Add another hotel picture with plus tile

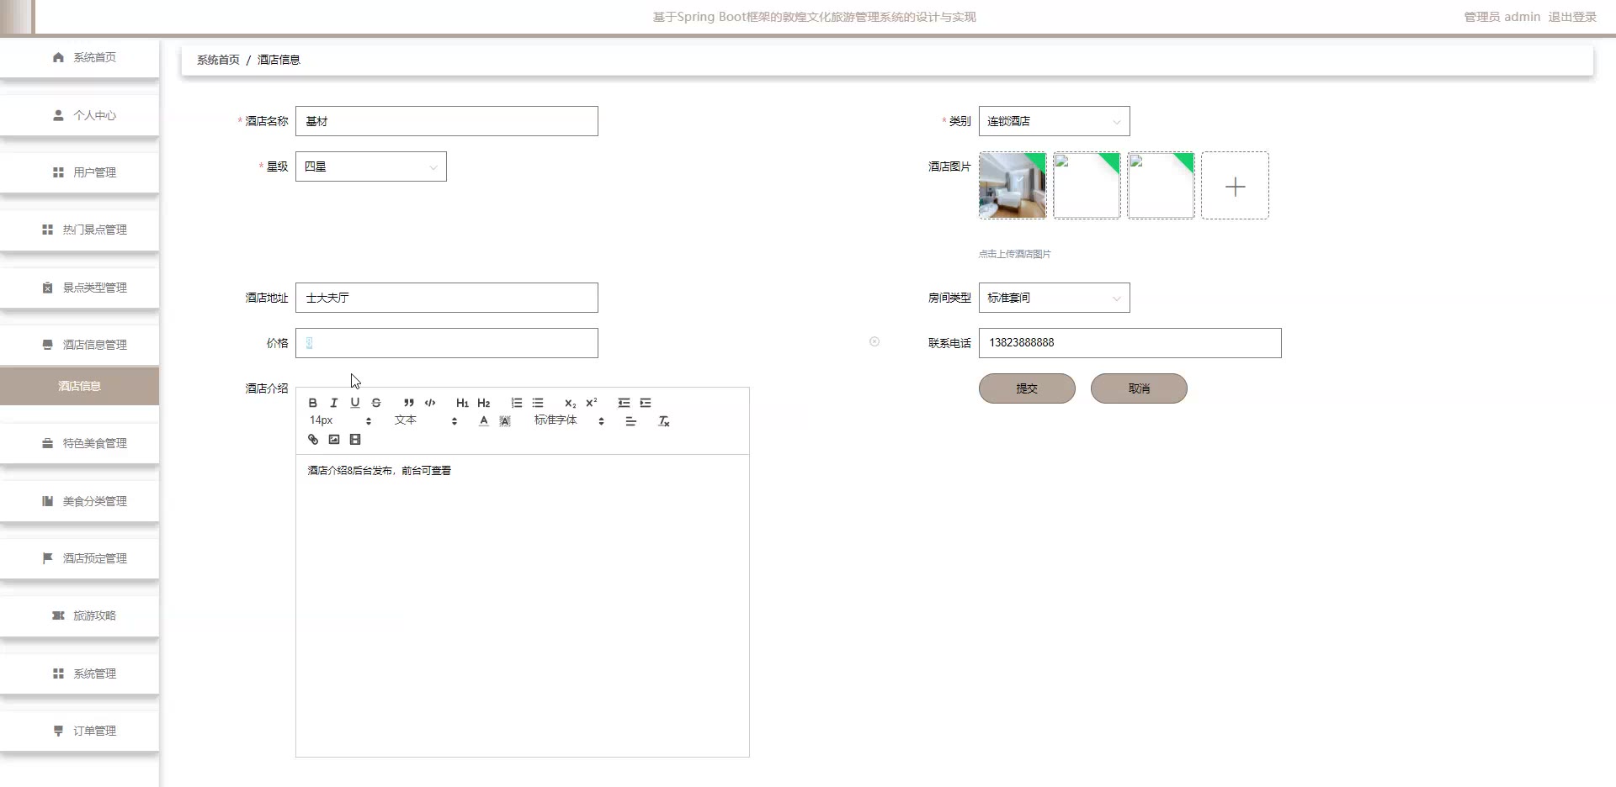coord(1235,186)
